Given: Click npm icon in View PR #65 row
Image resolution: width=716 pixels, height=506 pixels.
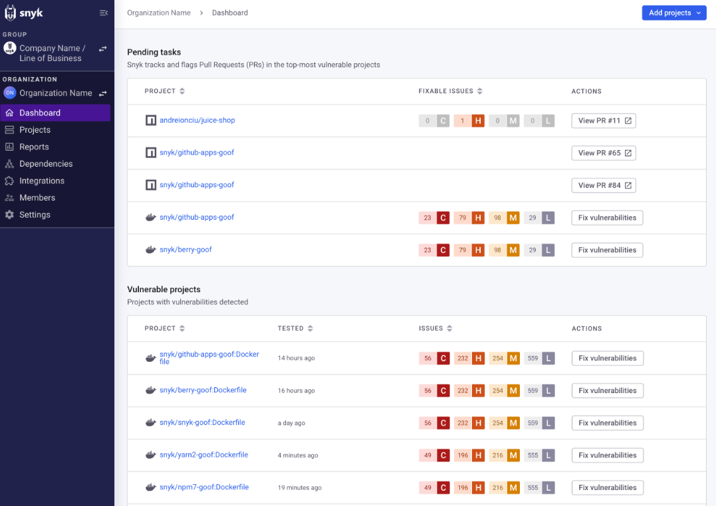Looking at the screenshot, I should click(151, 153).
